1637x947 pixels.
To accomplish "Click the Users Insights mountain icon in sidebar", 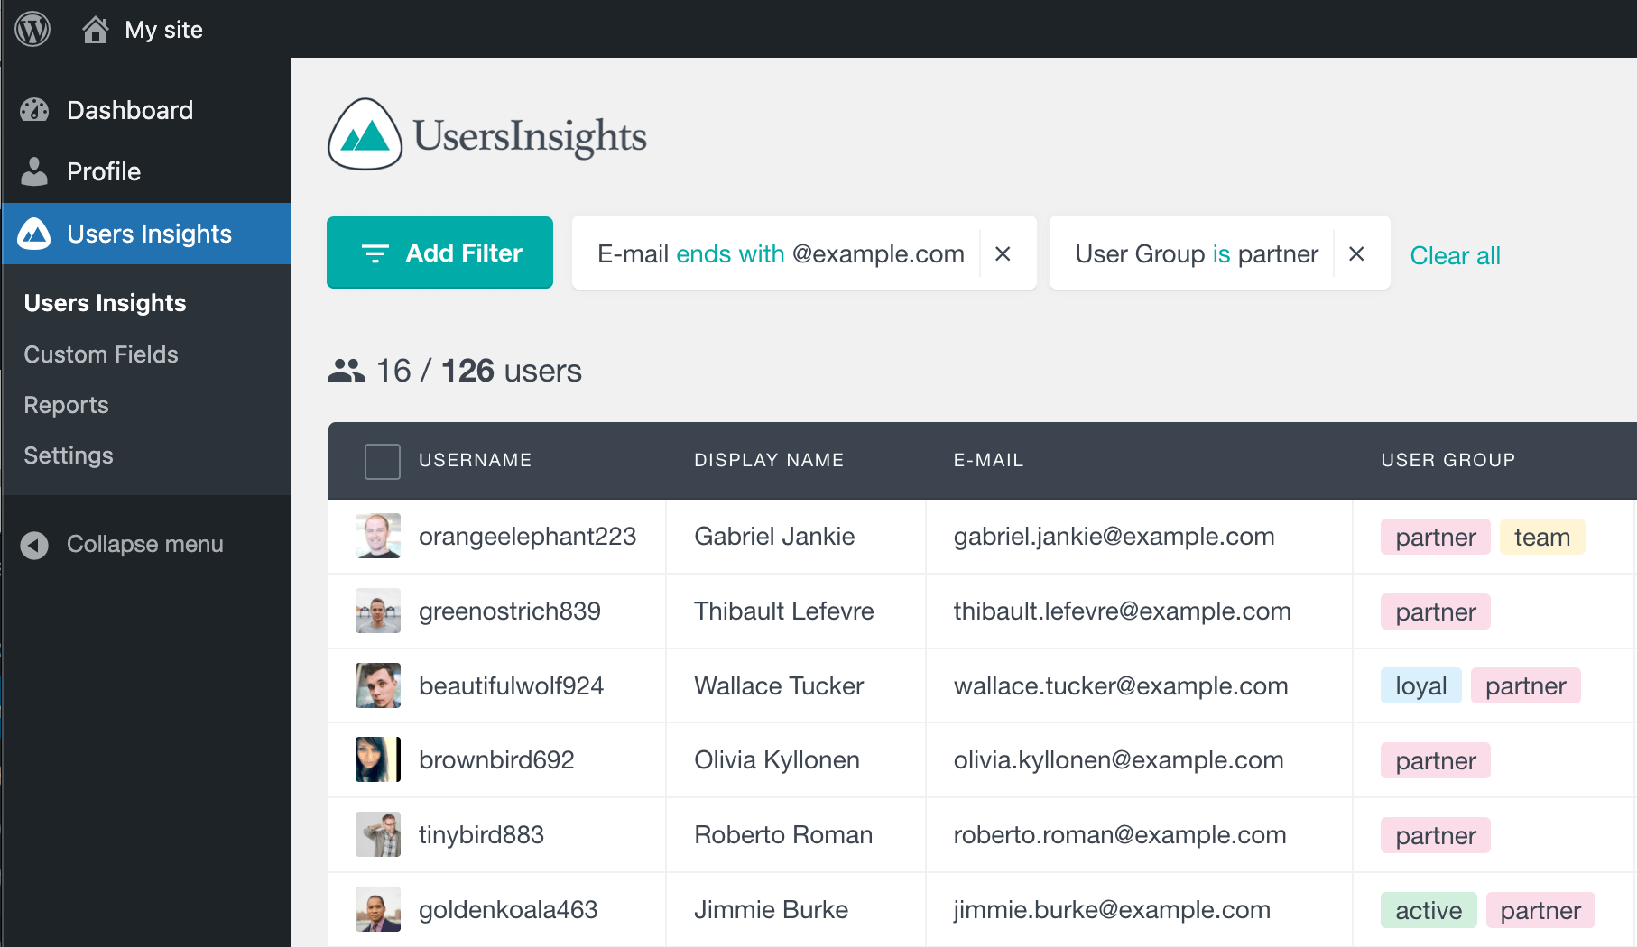I will (x=34, y=234).
